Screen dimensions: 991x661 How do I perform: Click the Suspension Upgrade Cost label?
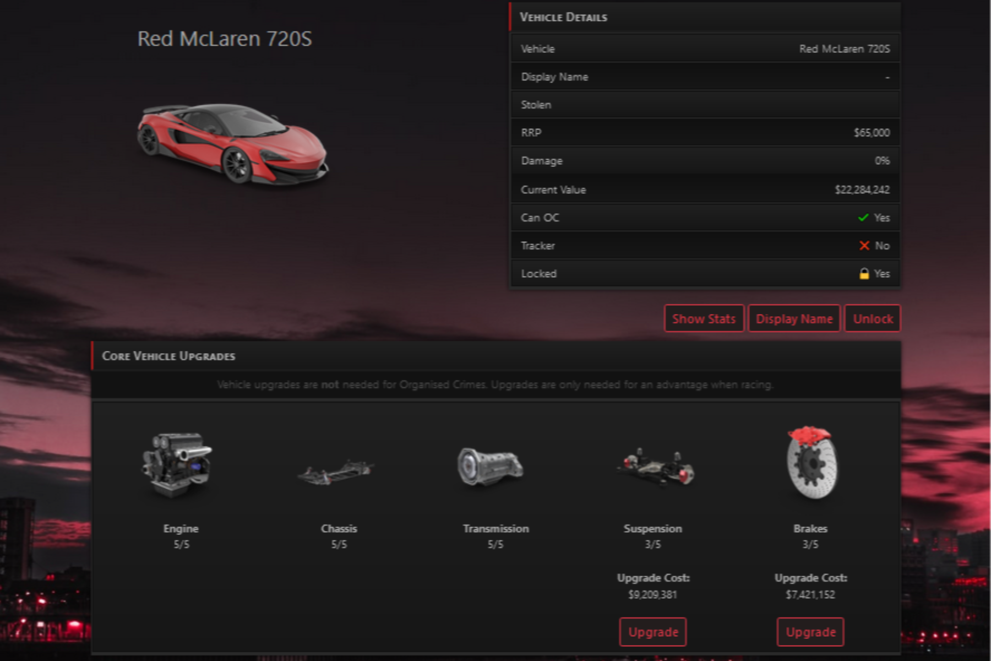(653, 578)
